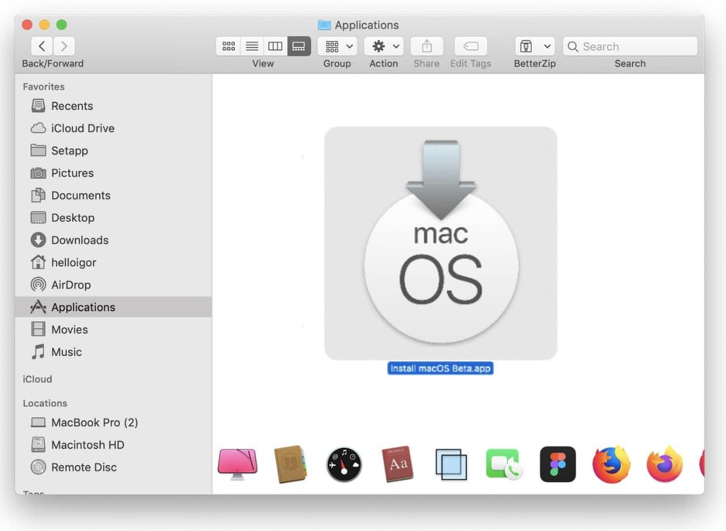Switch Finder to list view

click(252, 46)
